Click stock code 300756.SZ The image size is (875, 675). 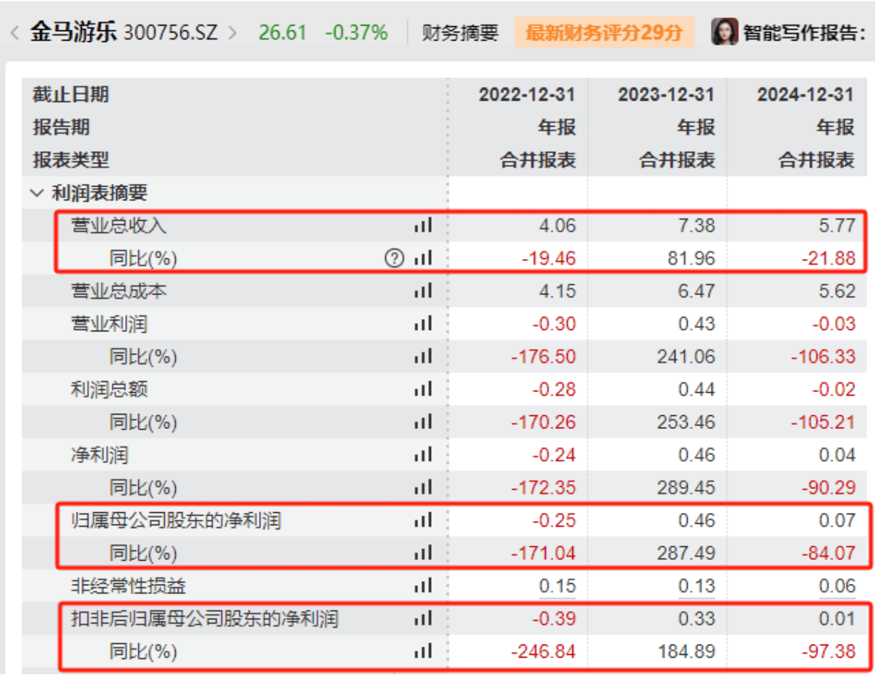[x=171, y=33]
